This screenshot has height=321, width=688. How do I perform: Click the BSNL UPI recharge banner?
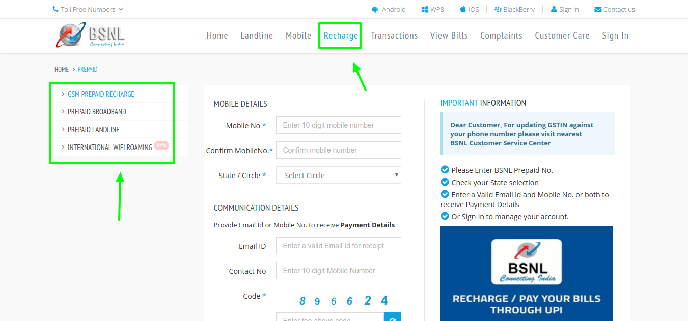pos(527,274)
